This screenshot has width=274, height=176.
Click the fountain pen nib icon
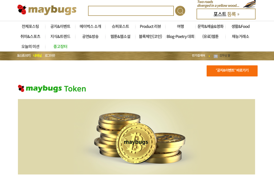tap(250, 4)
